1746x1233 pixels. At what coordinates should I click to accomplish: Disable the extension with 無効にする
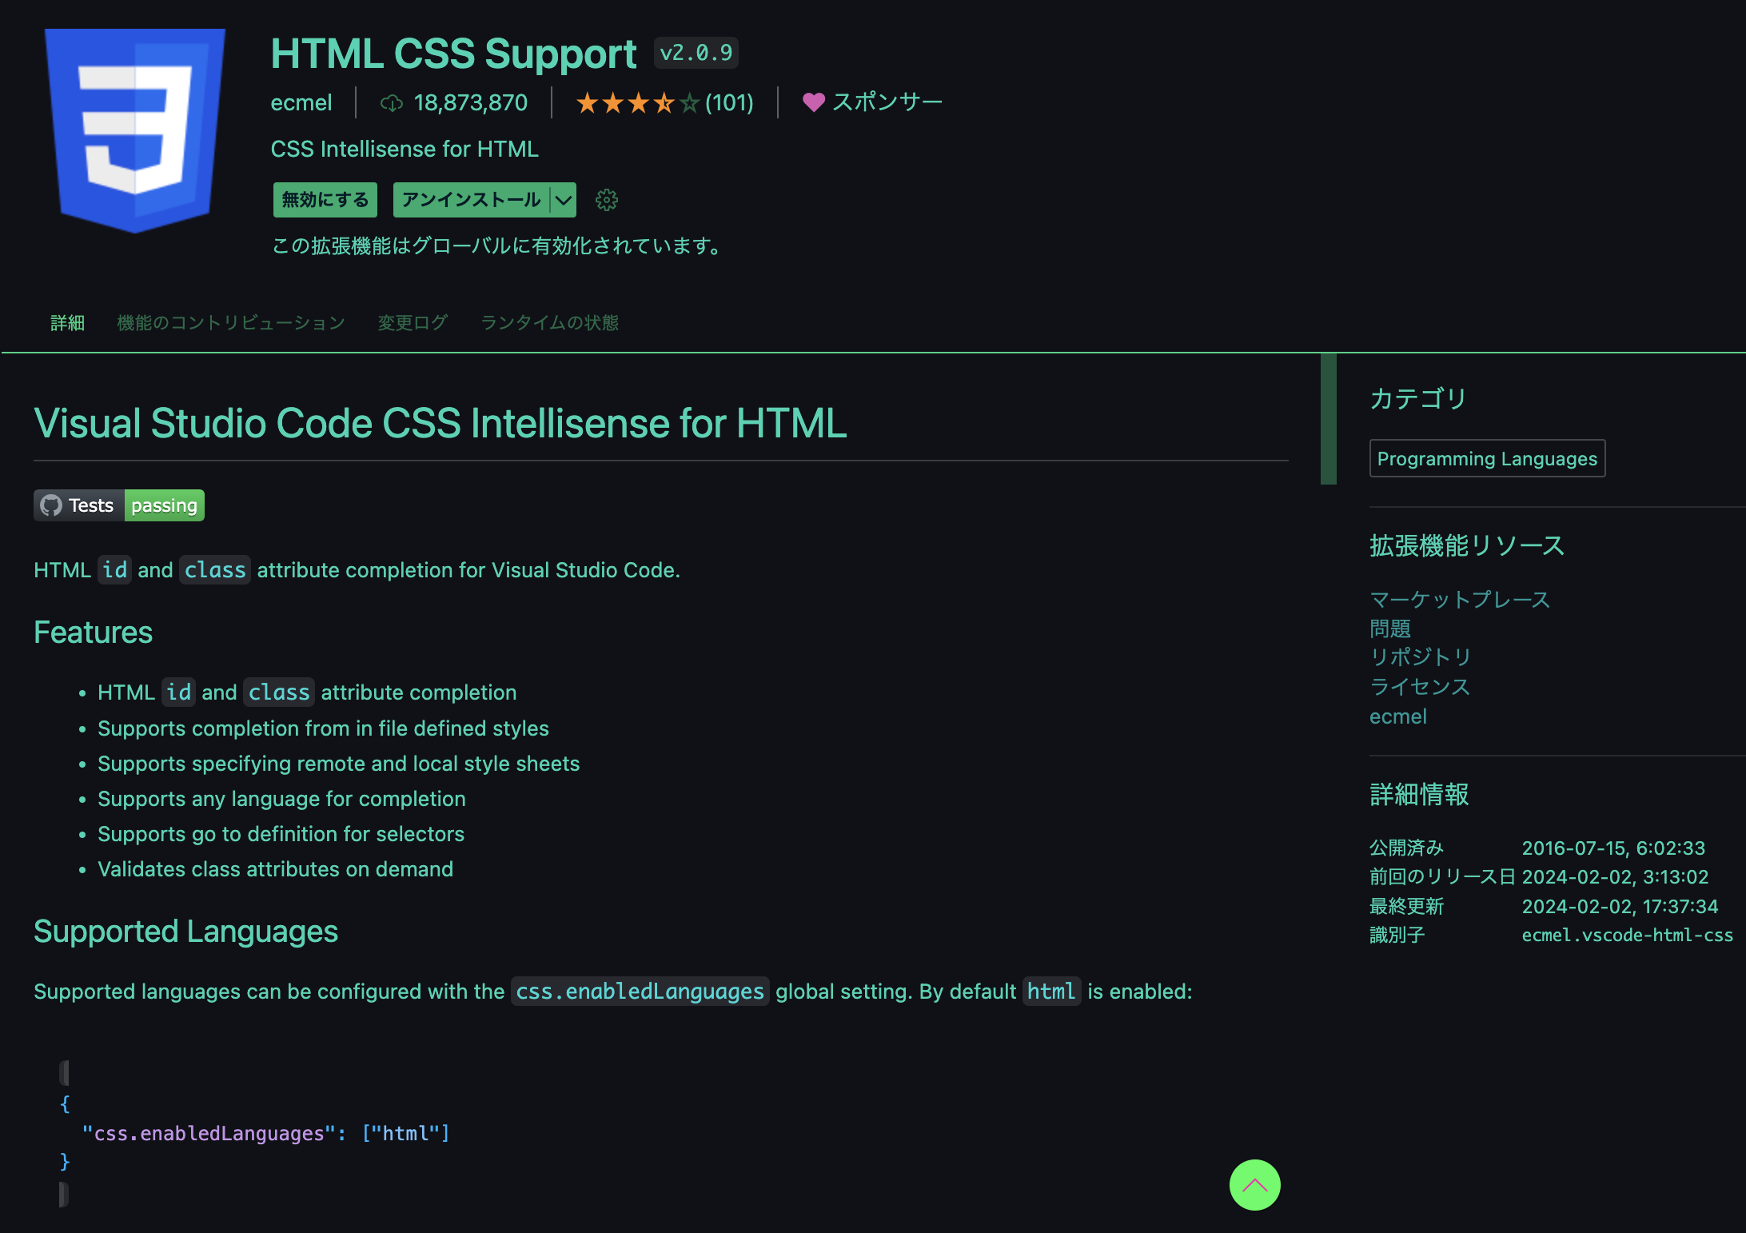click(325, 200)
